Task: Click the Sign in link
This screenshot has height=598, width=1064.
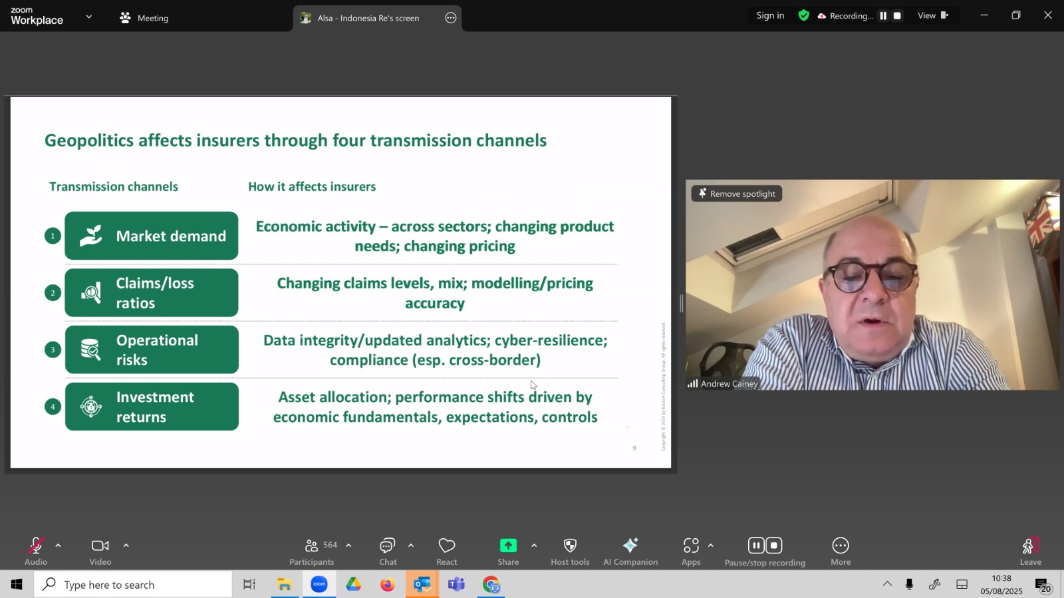Action: point(770,16)
